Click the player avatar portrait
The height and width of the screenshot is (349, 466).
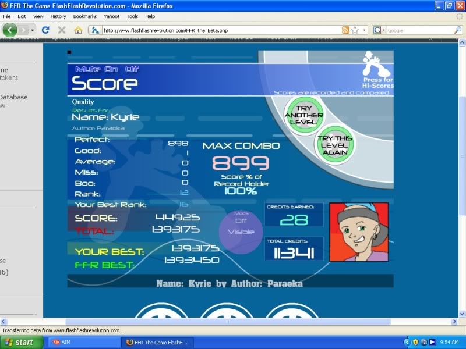coord(358,231)
